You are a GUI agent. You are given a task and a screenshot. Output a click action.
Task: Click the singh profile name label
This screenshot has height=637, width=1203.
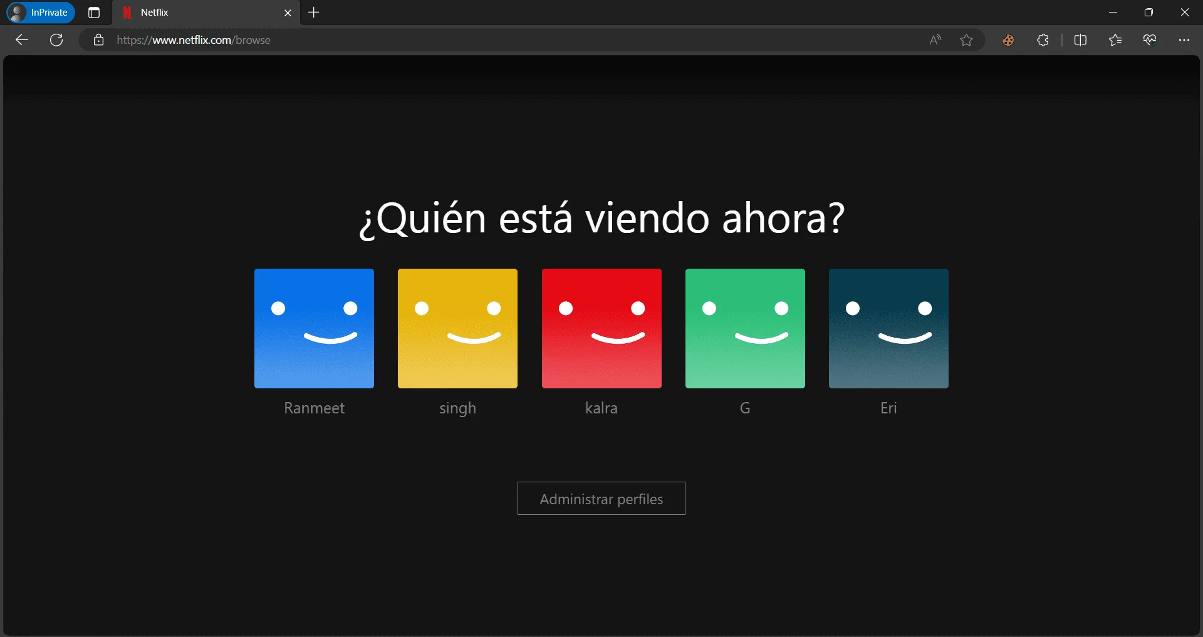[x=457, y=408]
